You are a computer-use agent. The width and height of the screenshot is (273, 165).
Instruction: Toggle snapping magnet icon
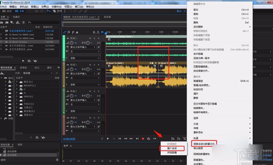102,32
